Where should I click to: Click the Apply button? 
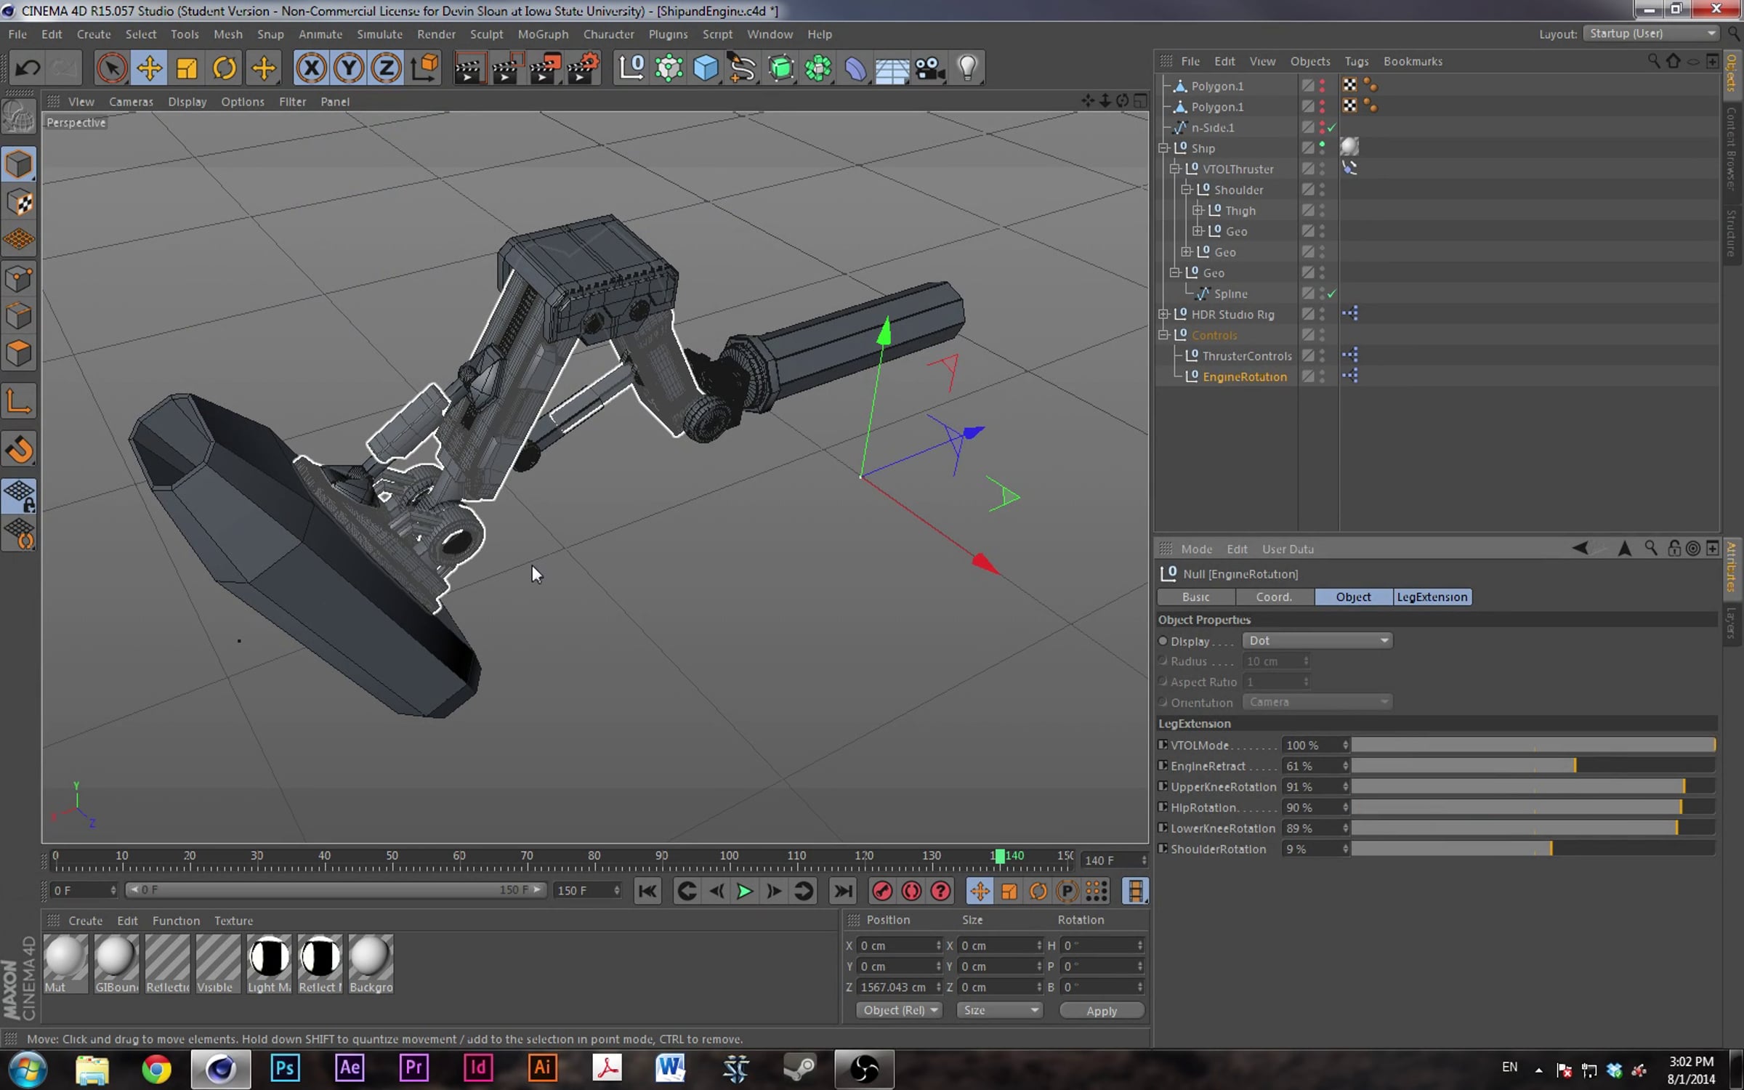1101,1011
